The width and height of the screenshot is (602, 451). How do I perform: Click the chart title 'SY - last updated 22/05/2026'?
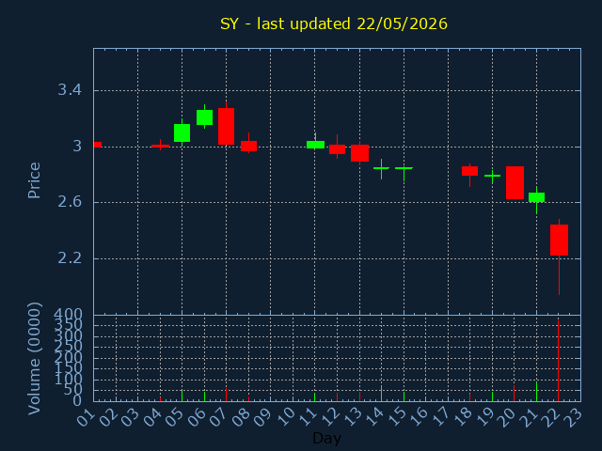(x=334, y=23)
